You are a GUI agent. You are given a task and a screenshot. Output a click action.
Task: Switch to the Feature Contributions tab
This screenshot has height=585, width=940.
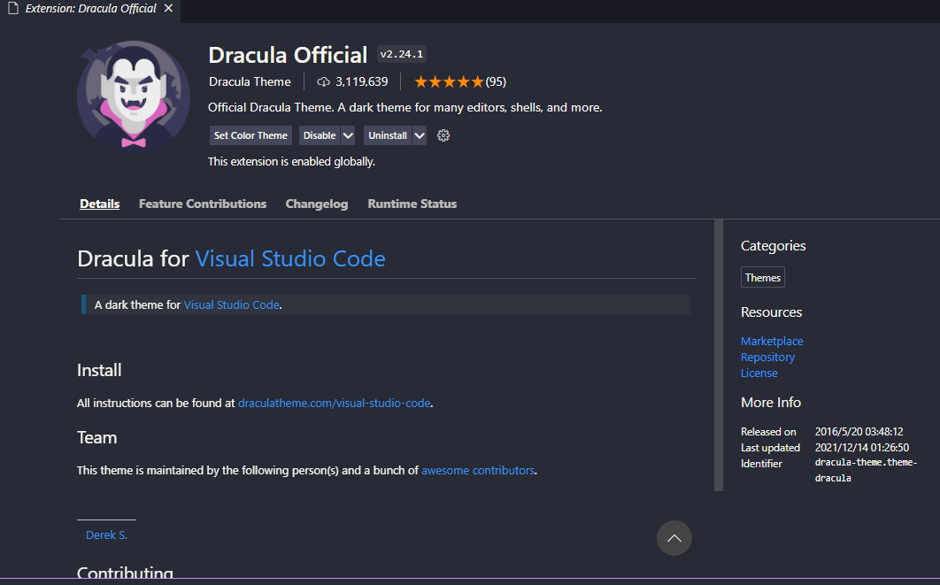click(x=203, y=204)
